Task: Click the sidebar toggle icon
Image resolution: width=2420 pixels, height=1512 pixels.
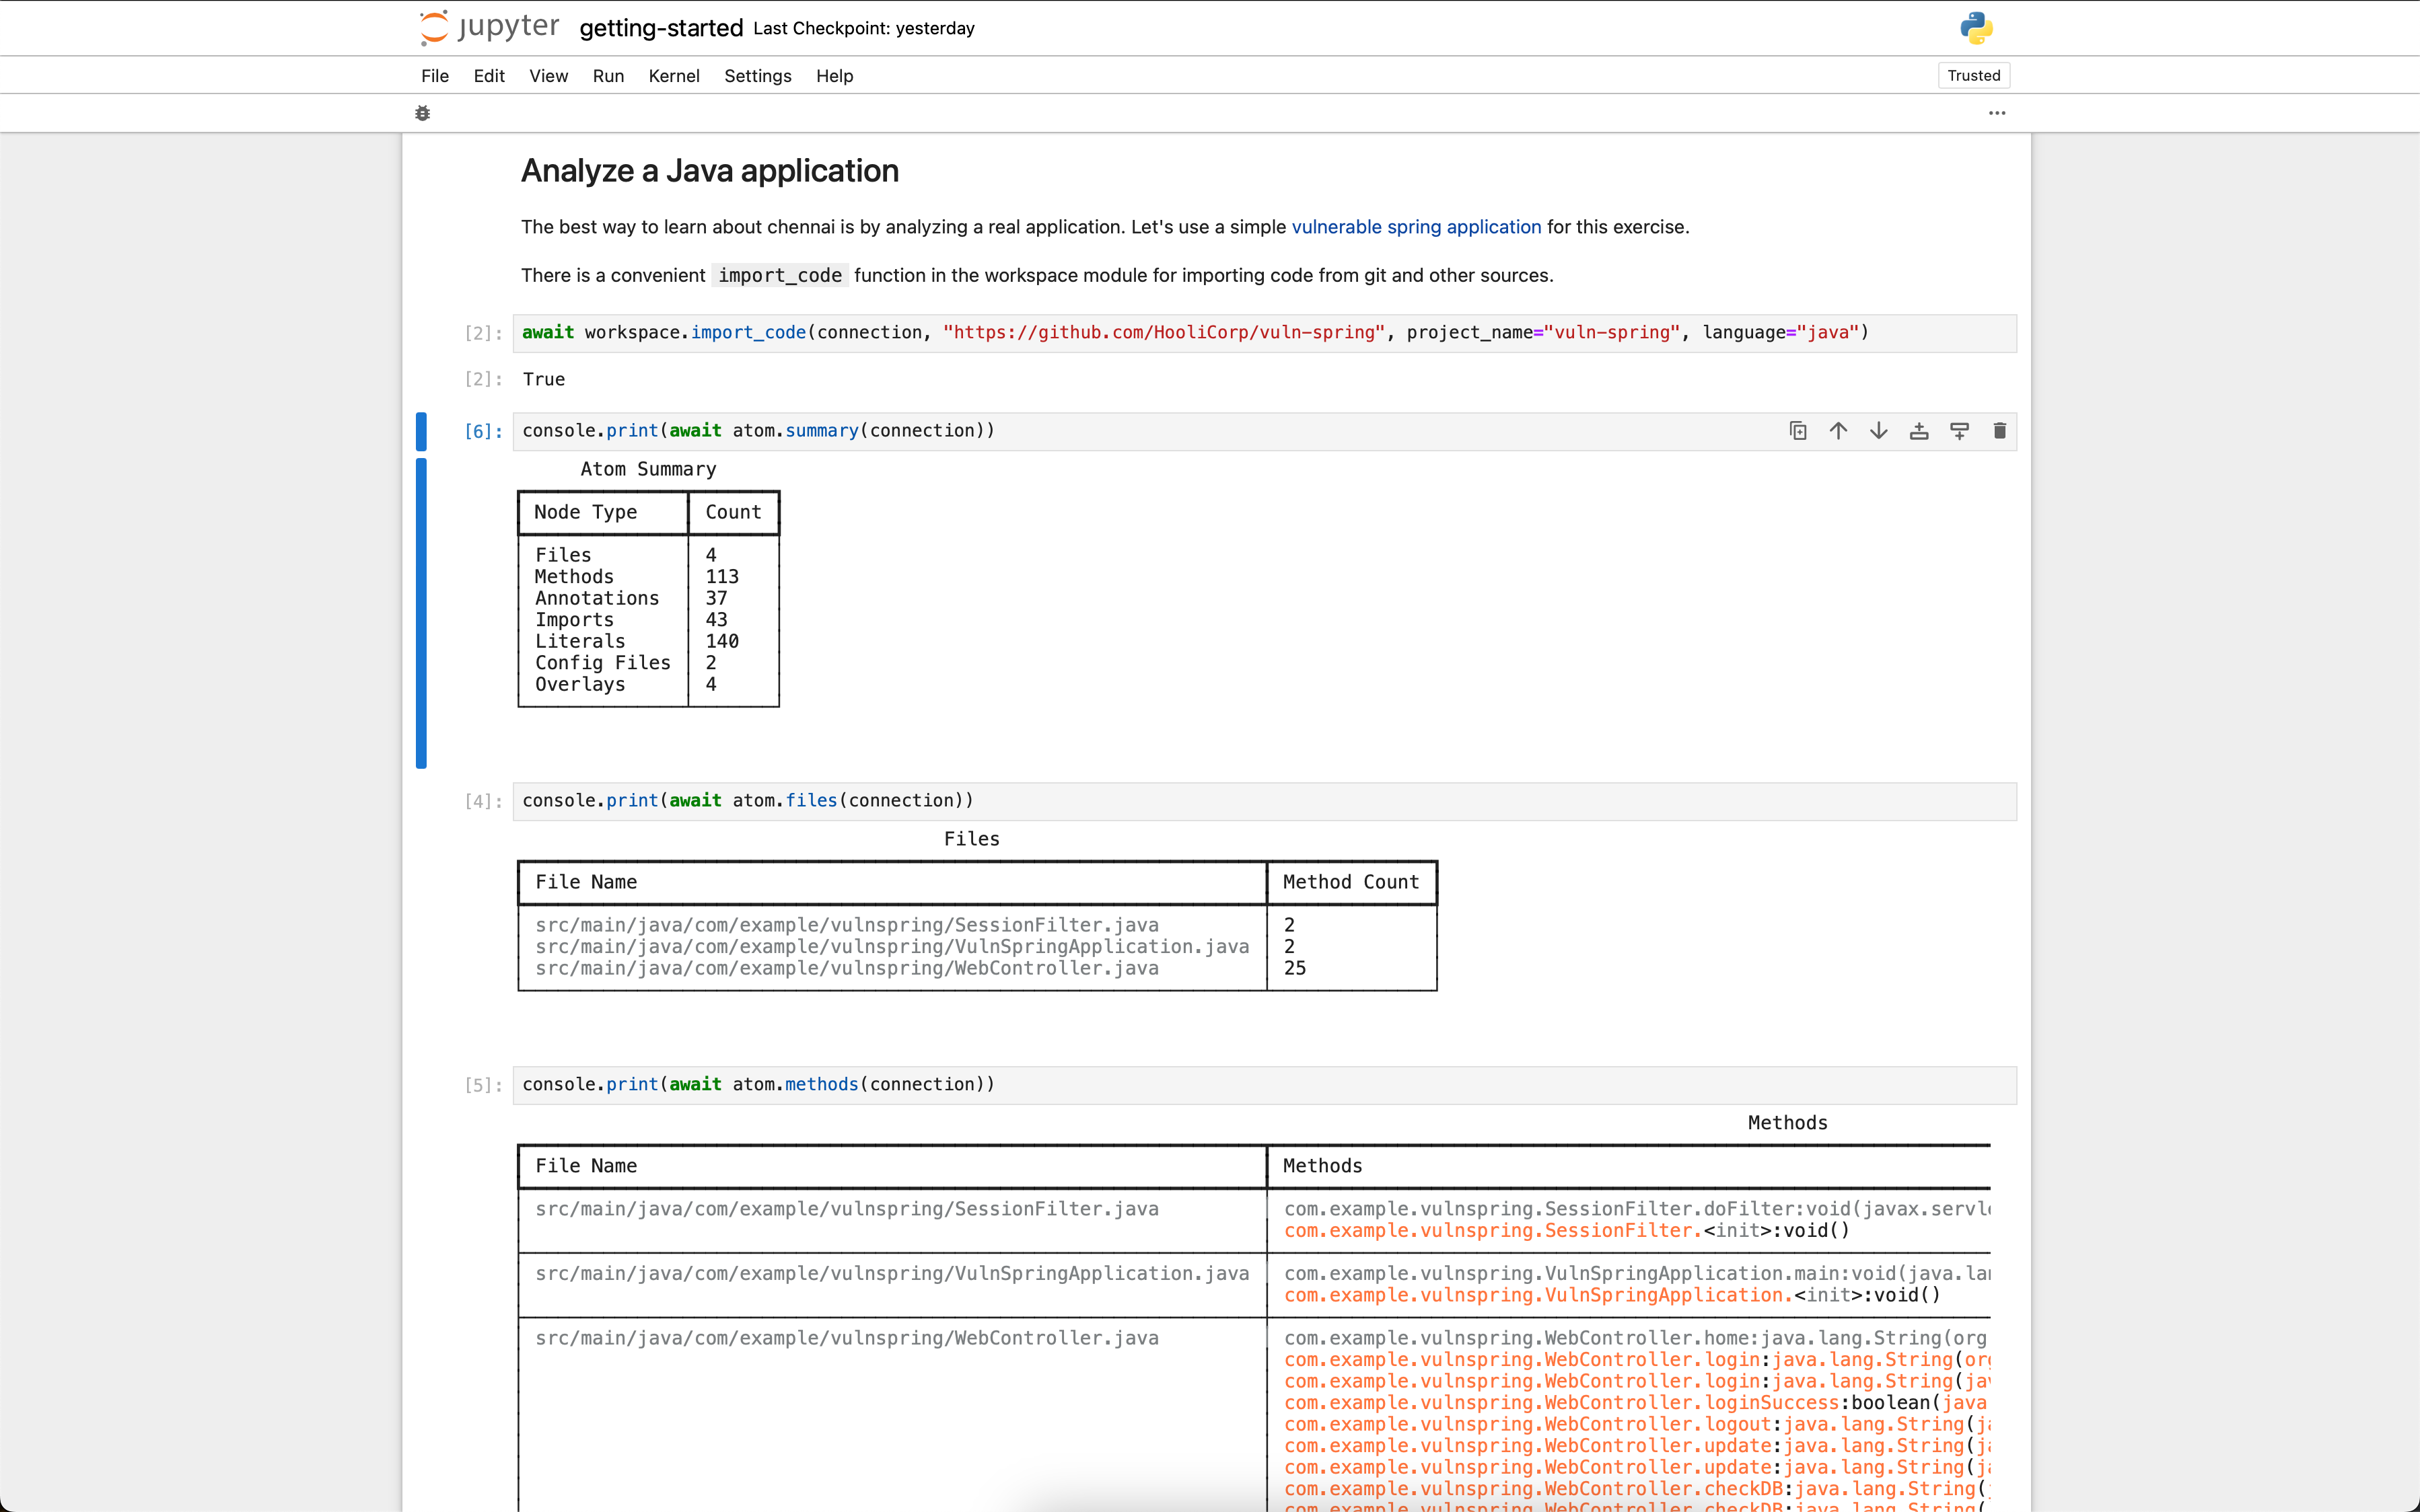Action: 423,112
